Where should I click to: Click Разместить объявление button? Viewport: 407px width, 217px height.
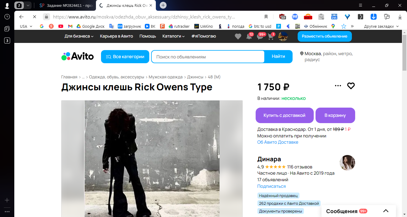[324, 36]
